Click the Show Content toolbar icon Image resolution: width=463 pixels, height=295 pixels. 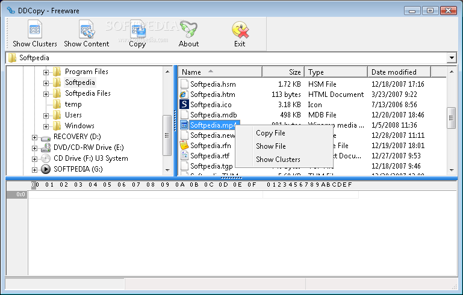87,29
